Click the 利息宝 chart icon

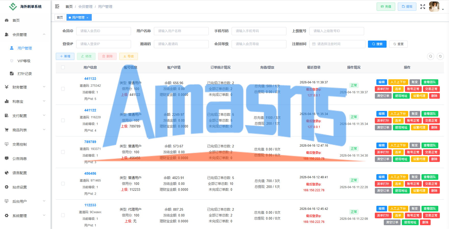point(7,101)
